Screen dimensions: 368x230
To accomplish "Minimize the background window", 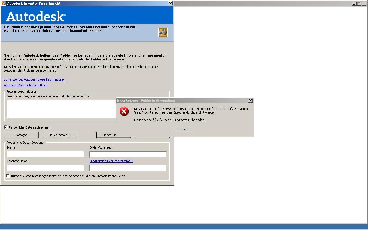I will 354,4.
